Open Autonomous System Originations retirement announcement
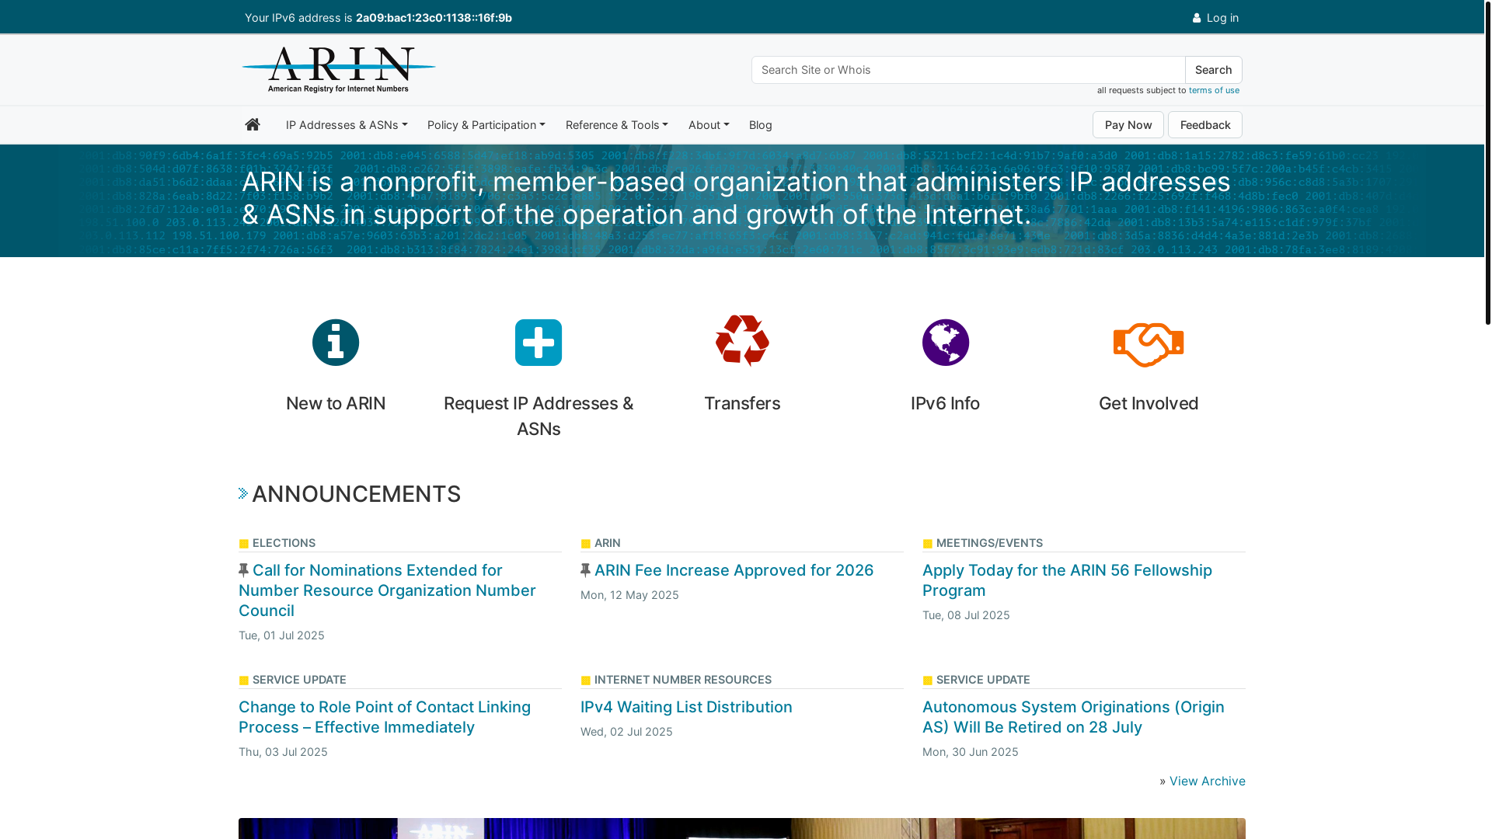 (x=1073, y=717)
